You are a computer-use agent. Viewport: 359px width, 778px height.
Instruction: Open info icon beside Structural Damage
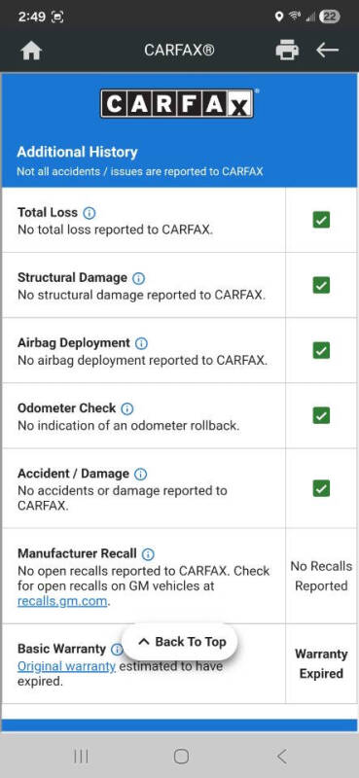(x=138, y=278)
